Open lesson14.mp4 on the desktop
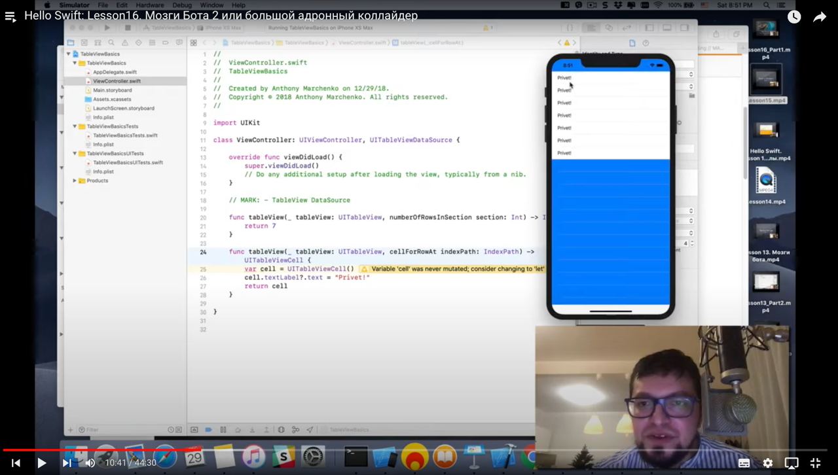The image size is (838, 475). [765, 186]
